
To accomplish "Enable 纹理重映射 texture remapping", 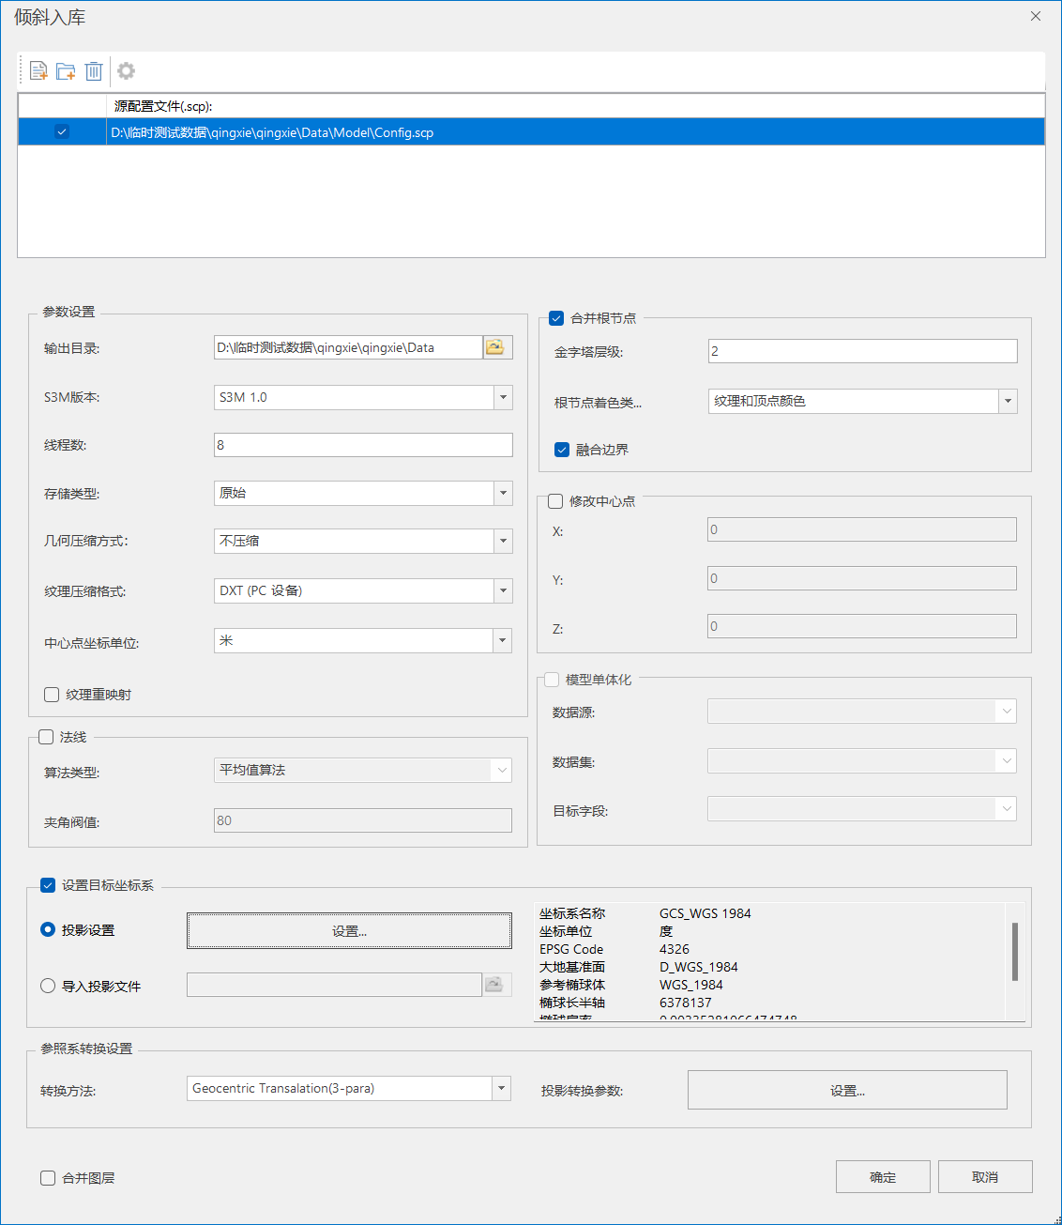I will [52, 694].
